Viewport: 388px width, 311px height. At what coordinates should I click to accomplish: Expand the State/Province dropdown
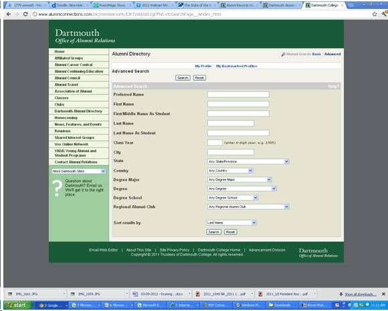pos(248,162)
